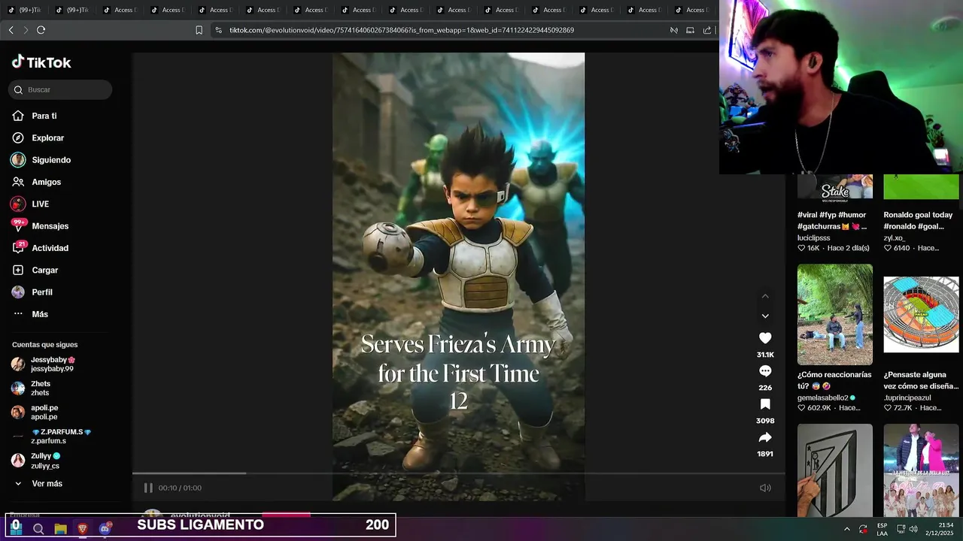Show hidden system tray icons
The image size is (963, 541).
(846, 529)
